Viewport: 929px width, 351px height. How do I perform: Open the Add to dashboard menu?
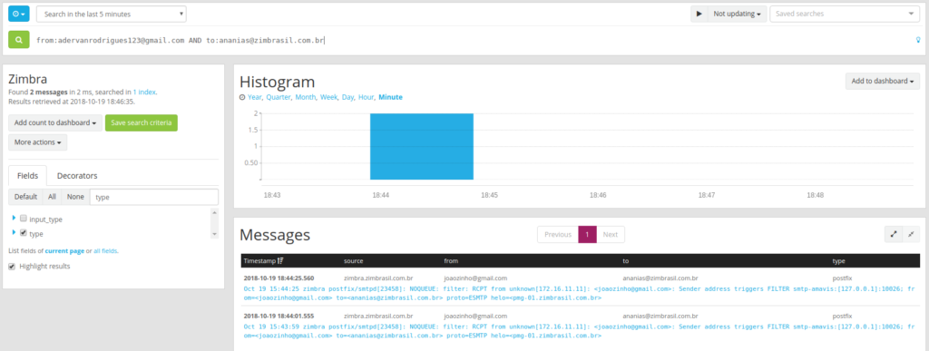[x=882, y=81]
